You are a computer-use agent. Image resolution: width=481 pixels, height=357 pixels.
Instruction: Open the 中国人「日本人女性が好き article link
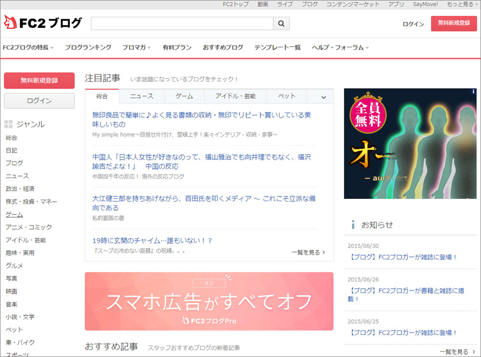[202, 162]
